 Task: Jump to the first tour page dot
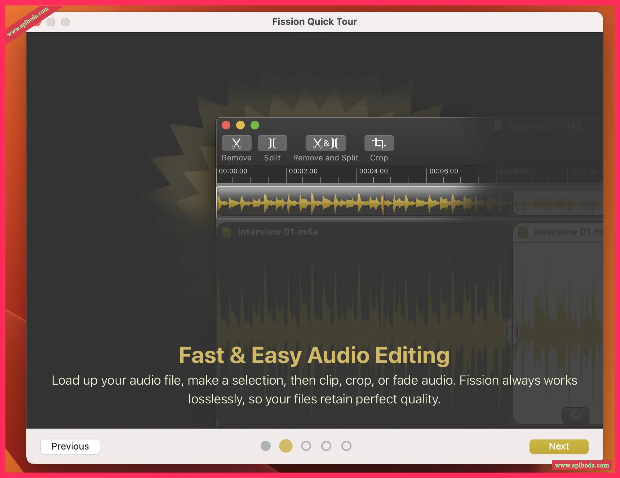[266, 446]
